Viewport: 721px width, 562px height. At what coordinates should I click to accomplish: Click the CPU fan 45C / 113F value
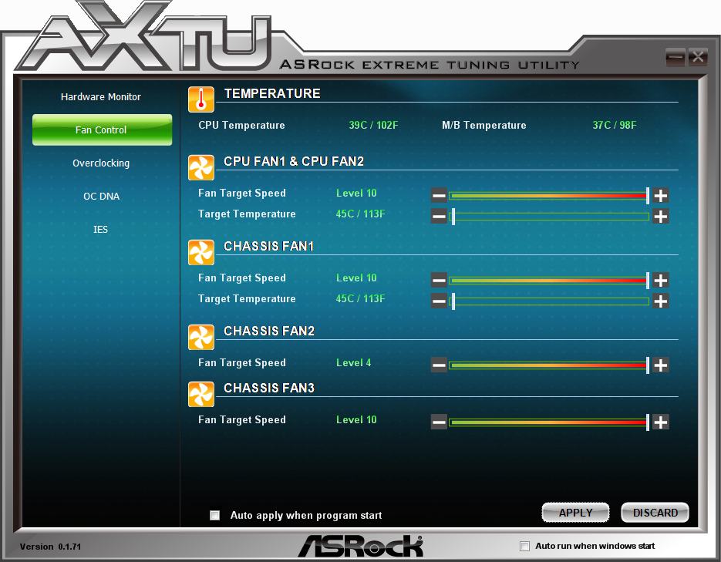point(361,214)
